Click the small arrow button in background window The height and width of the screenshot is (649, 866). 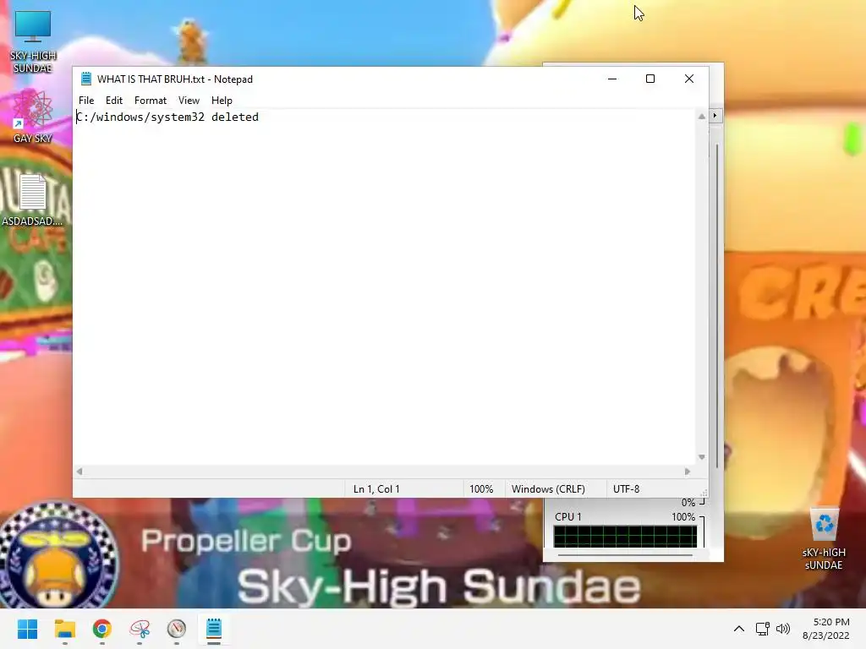715,116
